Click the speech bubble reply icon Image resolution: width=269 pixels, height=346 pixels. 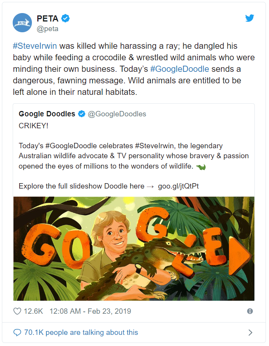17,332
